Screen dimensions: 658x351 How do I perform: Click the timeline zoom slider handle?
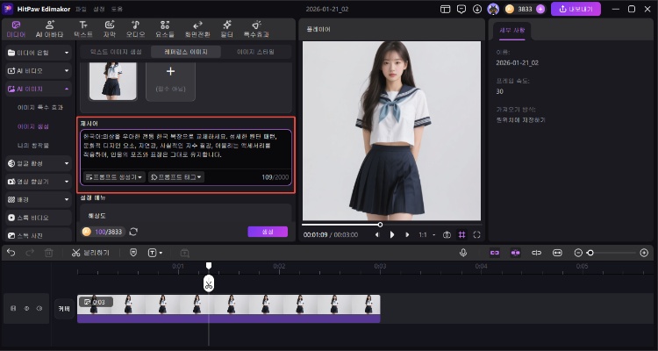pos(590,253)
